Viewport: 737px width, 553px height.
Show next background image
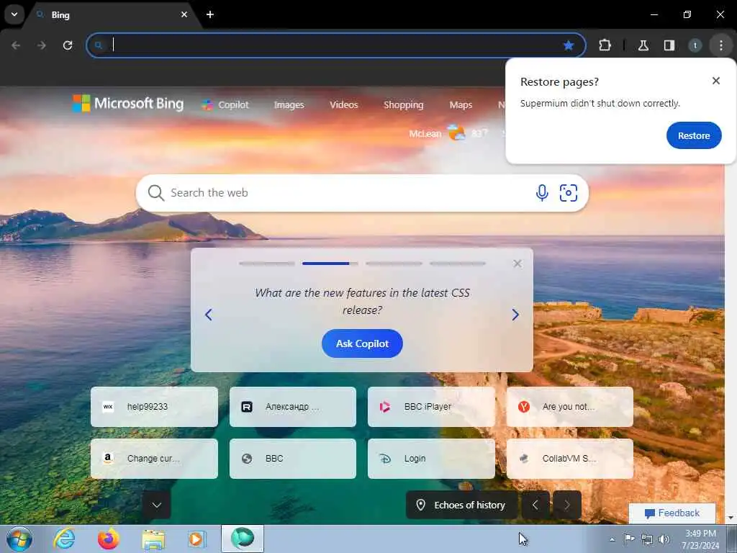pyautogui.click(x=567, y=505)
